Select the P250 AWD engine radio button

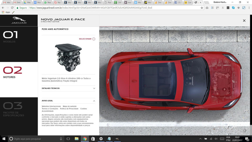[x=94, y=39]
